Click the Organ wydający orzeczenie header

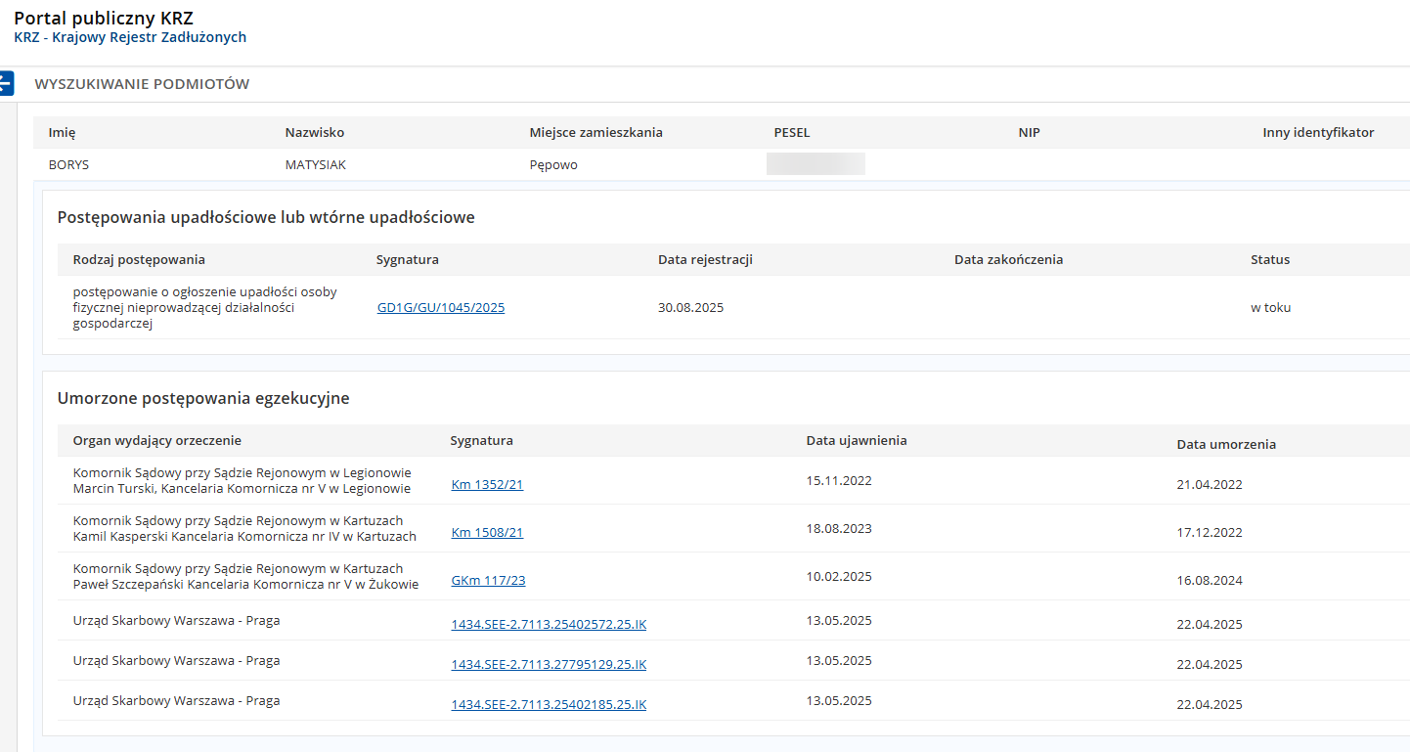click(156, 440)
